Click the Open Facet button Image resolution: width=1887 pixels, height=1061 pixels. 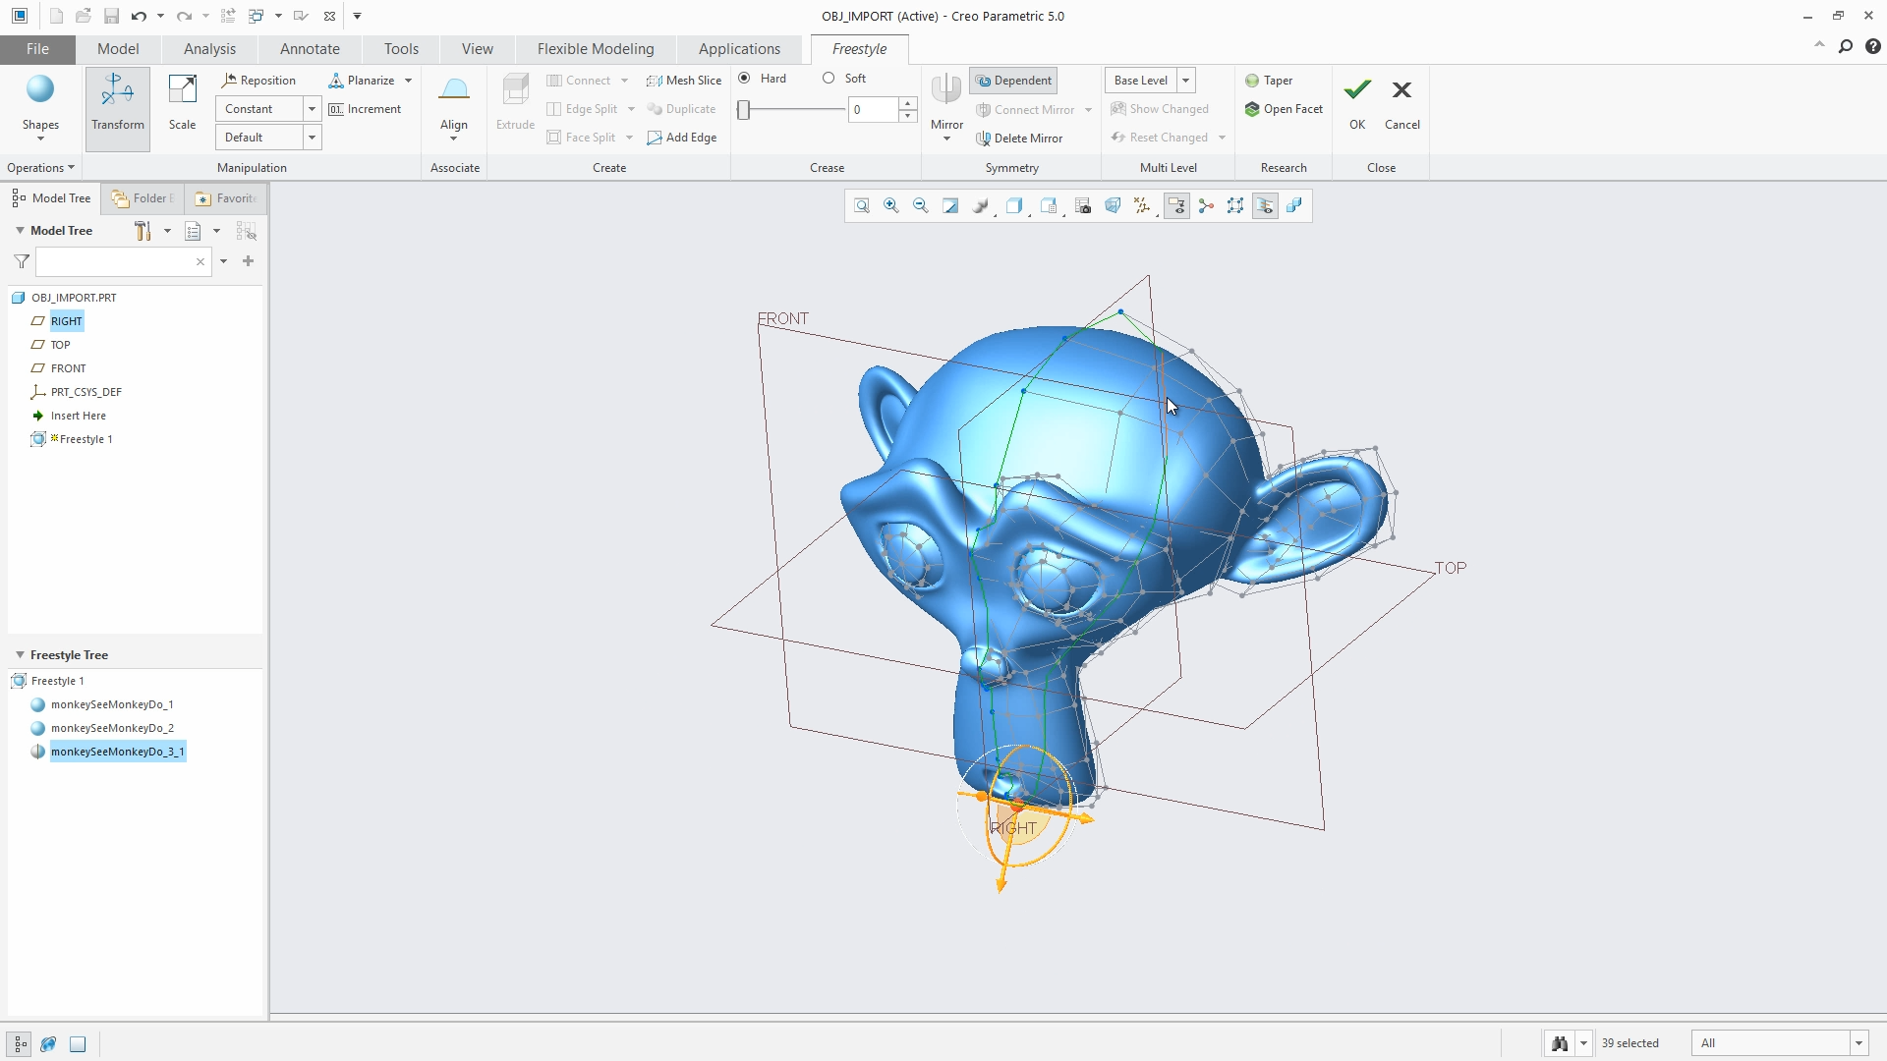pyautogui.click(x=1284, y=109)
